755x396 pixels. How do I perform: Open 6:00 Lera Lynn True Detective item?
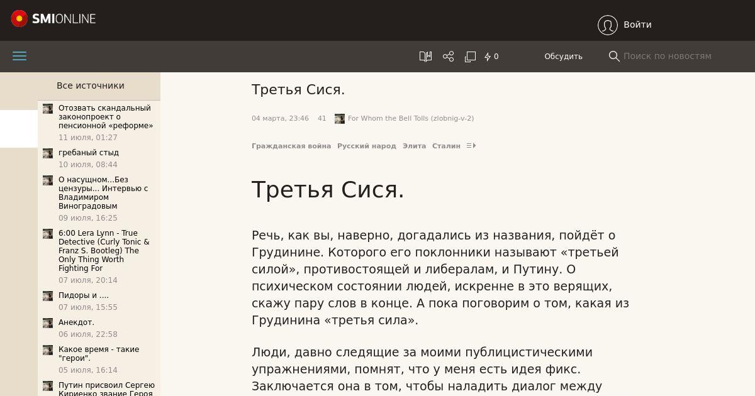(104, 251)
